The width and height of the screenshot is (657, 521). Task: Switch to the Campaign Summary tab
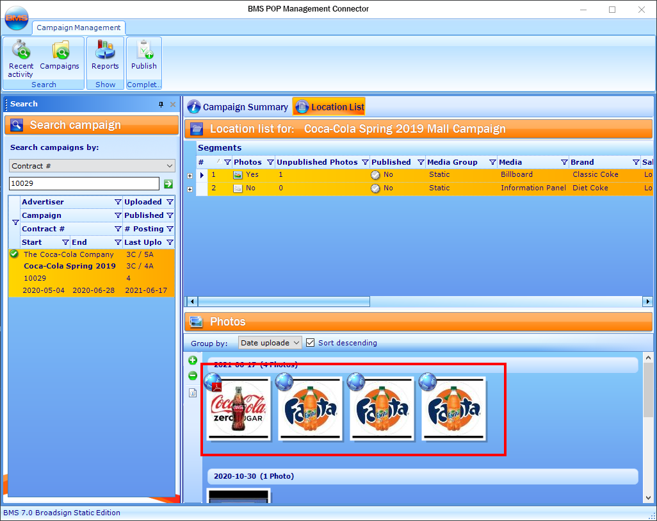point(238,107)
